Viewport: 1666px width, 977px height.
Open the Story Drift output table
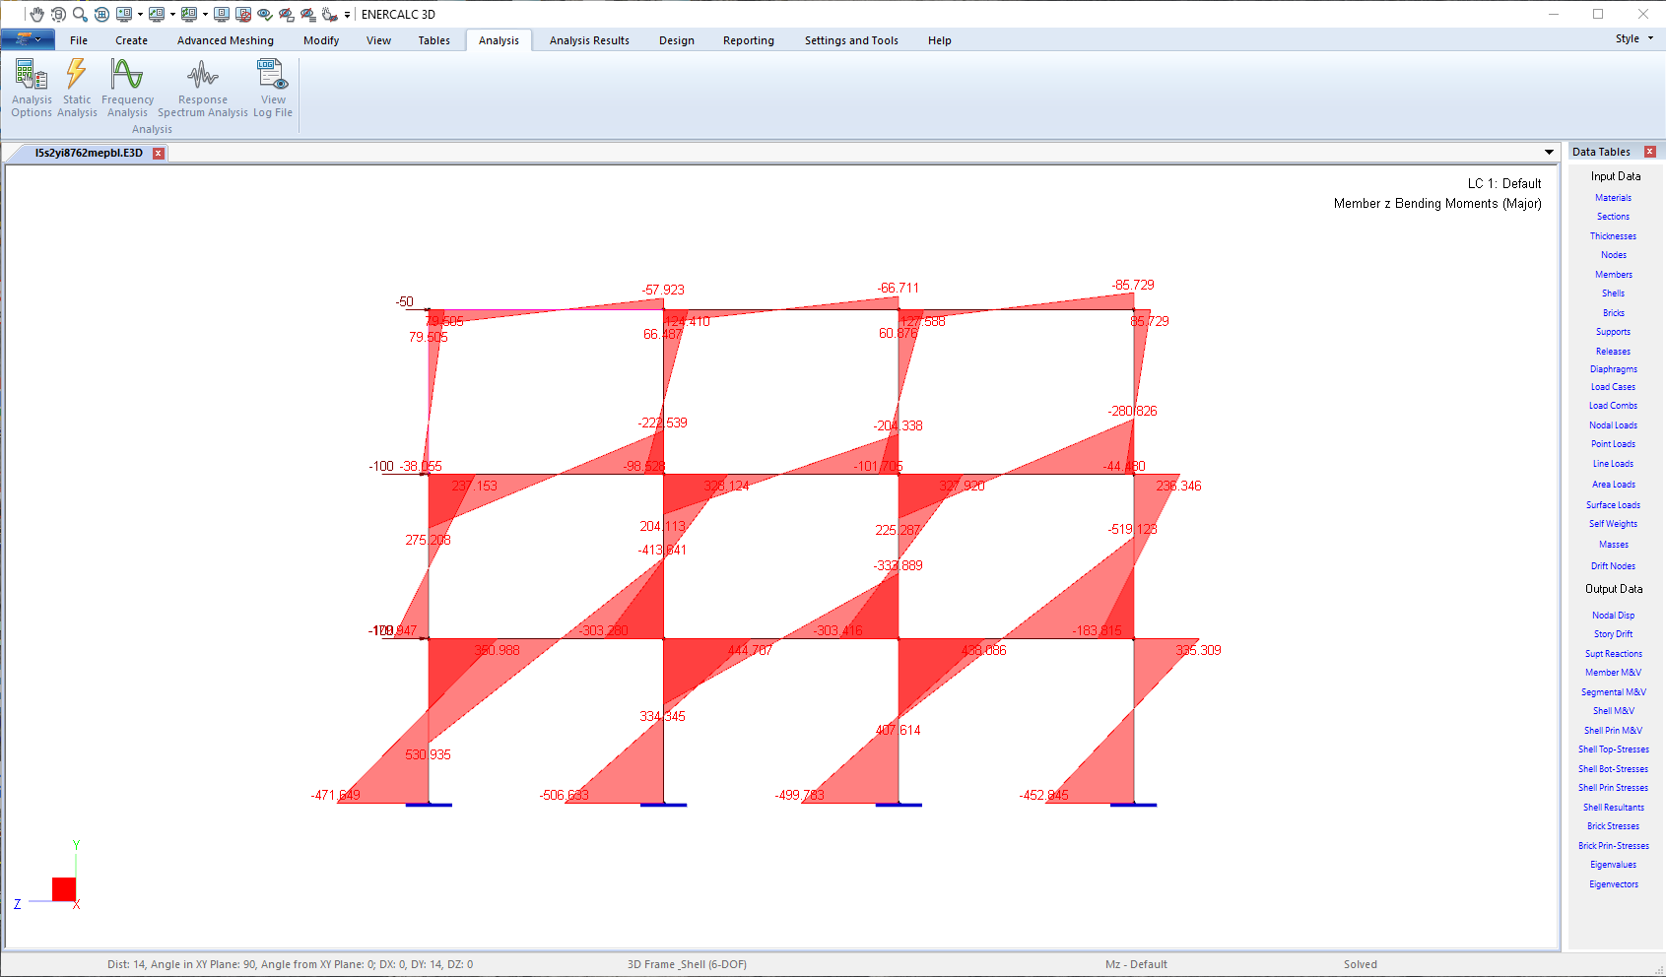[x=1613, y=634]
